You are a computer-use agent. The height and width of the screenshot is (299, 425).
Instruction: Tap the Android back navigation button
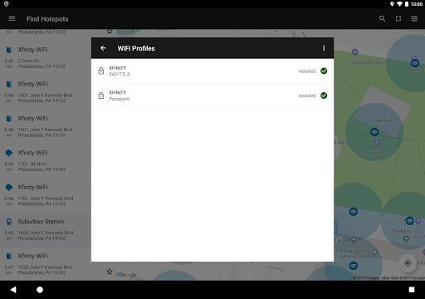coord(13,290)
